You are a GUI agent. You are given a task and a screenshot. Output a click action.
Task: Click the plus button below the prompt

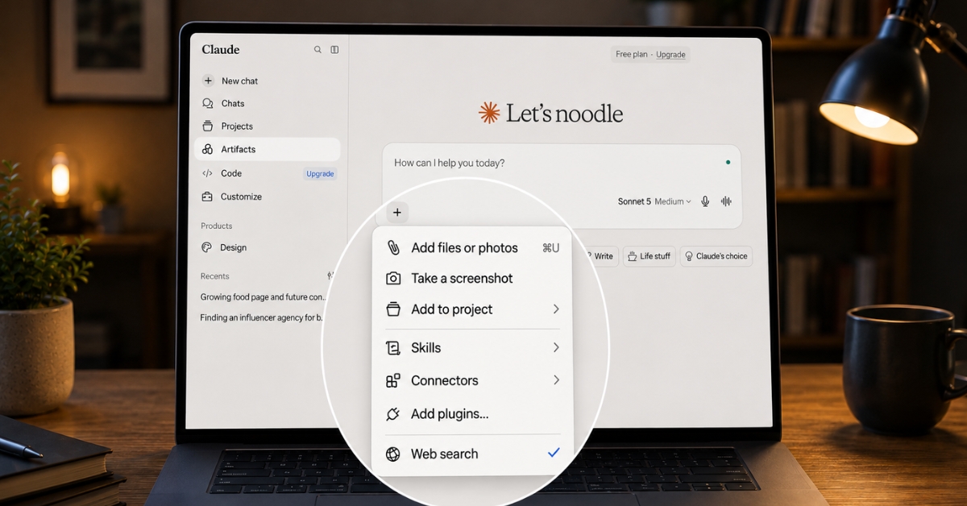click(397, 213)
